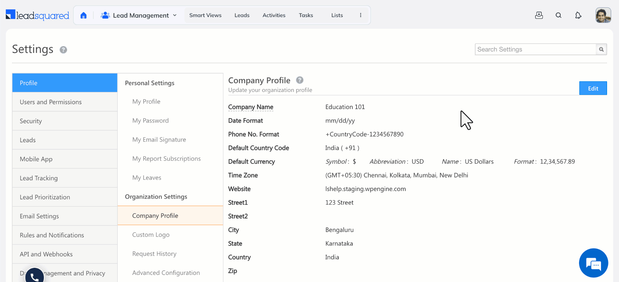Screen dimensions: 619x282
Task: Select Users and Permissions in sidebar
Action: coord(51,102)
